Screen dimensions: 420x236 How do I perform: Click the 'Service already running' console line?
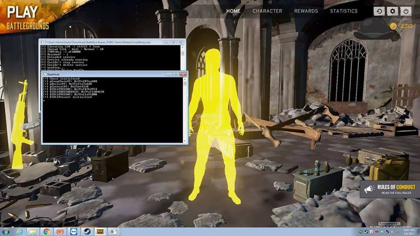click(64, 60)
